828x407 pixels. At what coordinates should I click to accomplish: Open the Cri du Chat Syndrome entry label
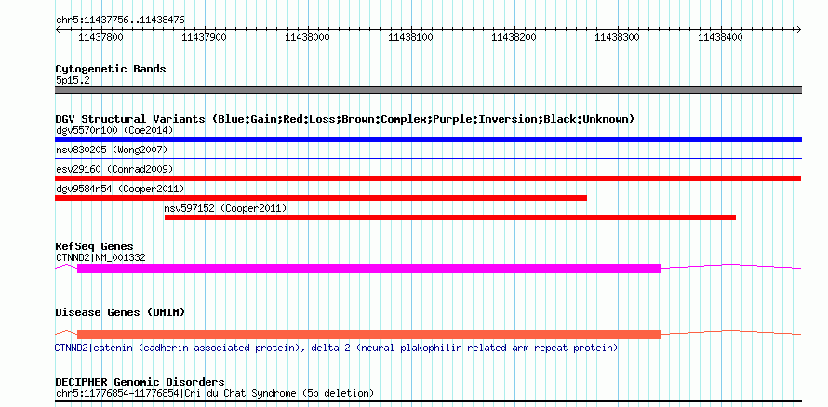tap(215, 393)
